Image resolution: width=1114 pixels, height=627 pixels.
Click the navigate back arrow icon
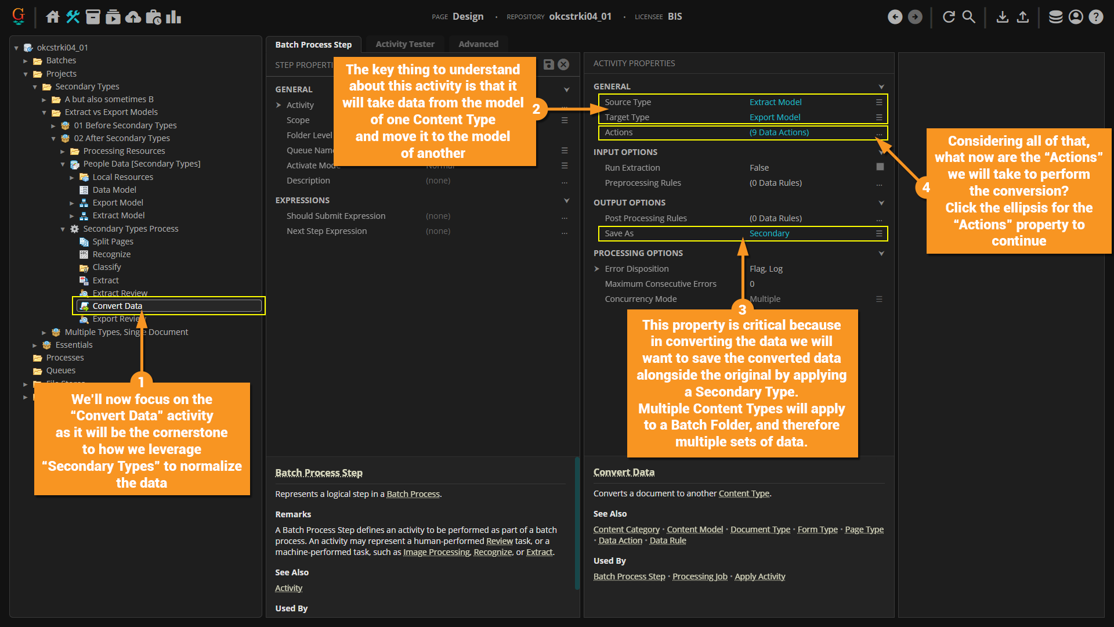[x=895, y=17]
